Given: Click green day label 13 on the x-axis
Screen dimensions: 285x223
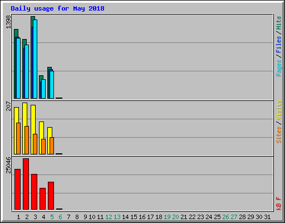Looking at the screenshot, I should pyautogui.click(x=117, y=217).
